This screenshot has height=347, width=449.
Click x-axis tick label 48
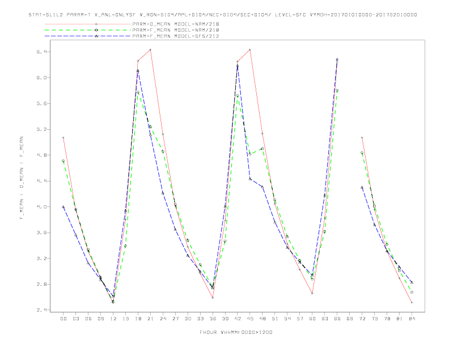coord(262,319)
